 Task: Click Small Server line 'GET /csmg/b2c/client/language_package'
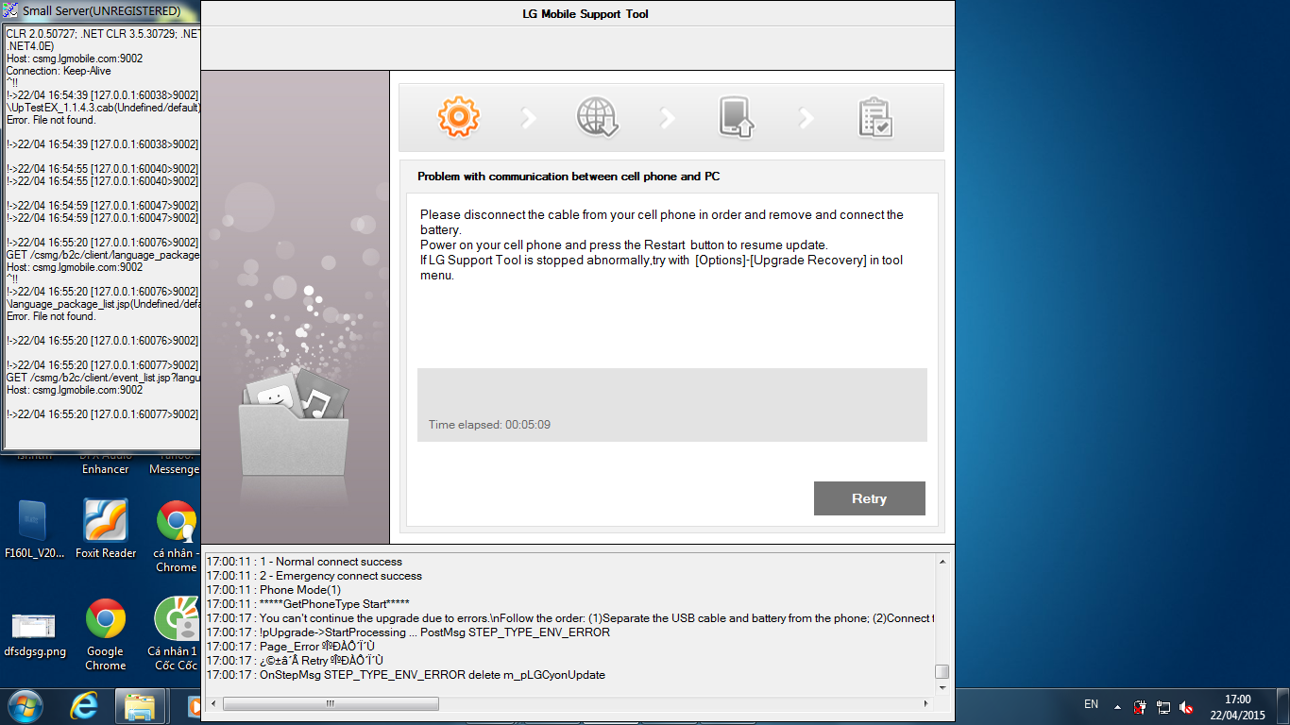pyautogui.click(x=103, y=255)
